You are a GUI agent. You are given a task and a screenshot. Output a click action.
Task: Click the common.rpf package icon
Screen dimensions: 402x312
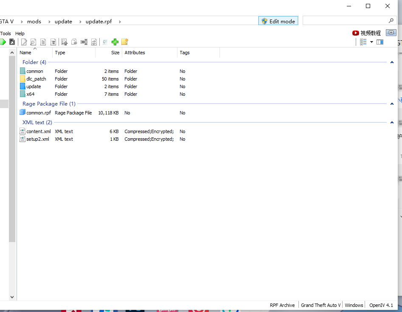(x=22, y=112)
